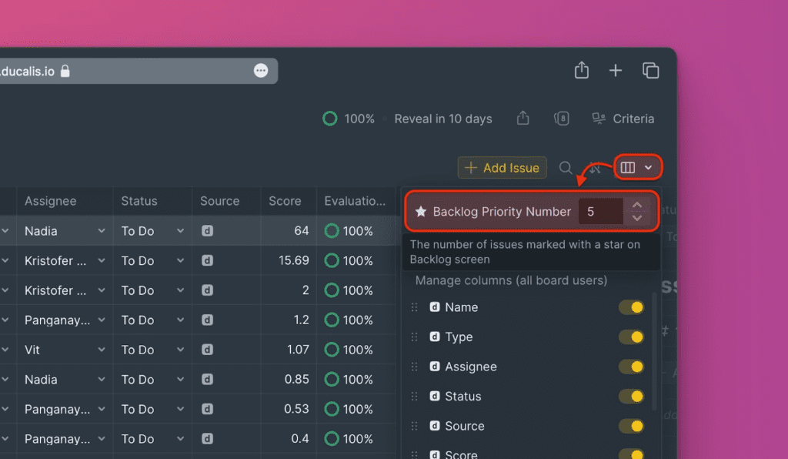Click the board export share icon
The height and width of the screenshot is (459, 788).
tap(523, 119)
